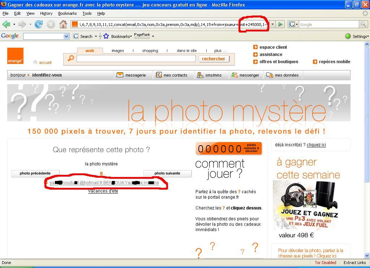Viewport: 370px width, 268px height.
Task: Click the Google toolbar search input field
Action: [43, 36]
